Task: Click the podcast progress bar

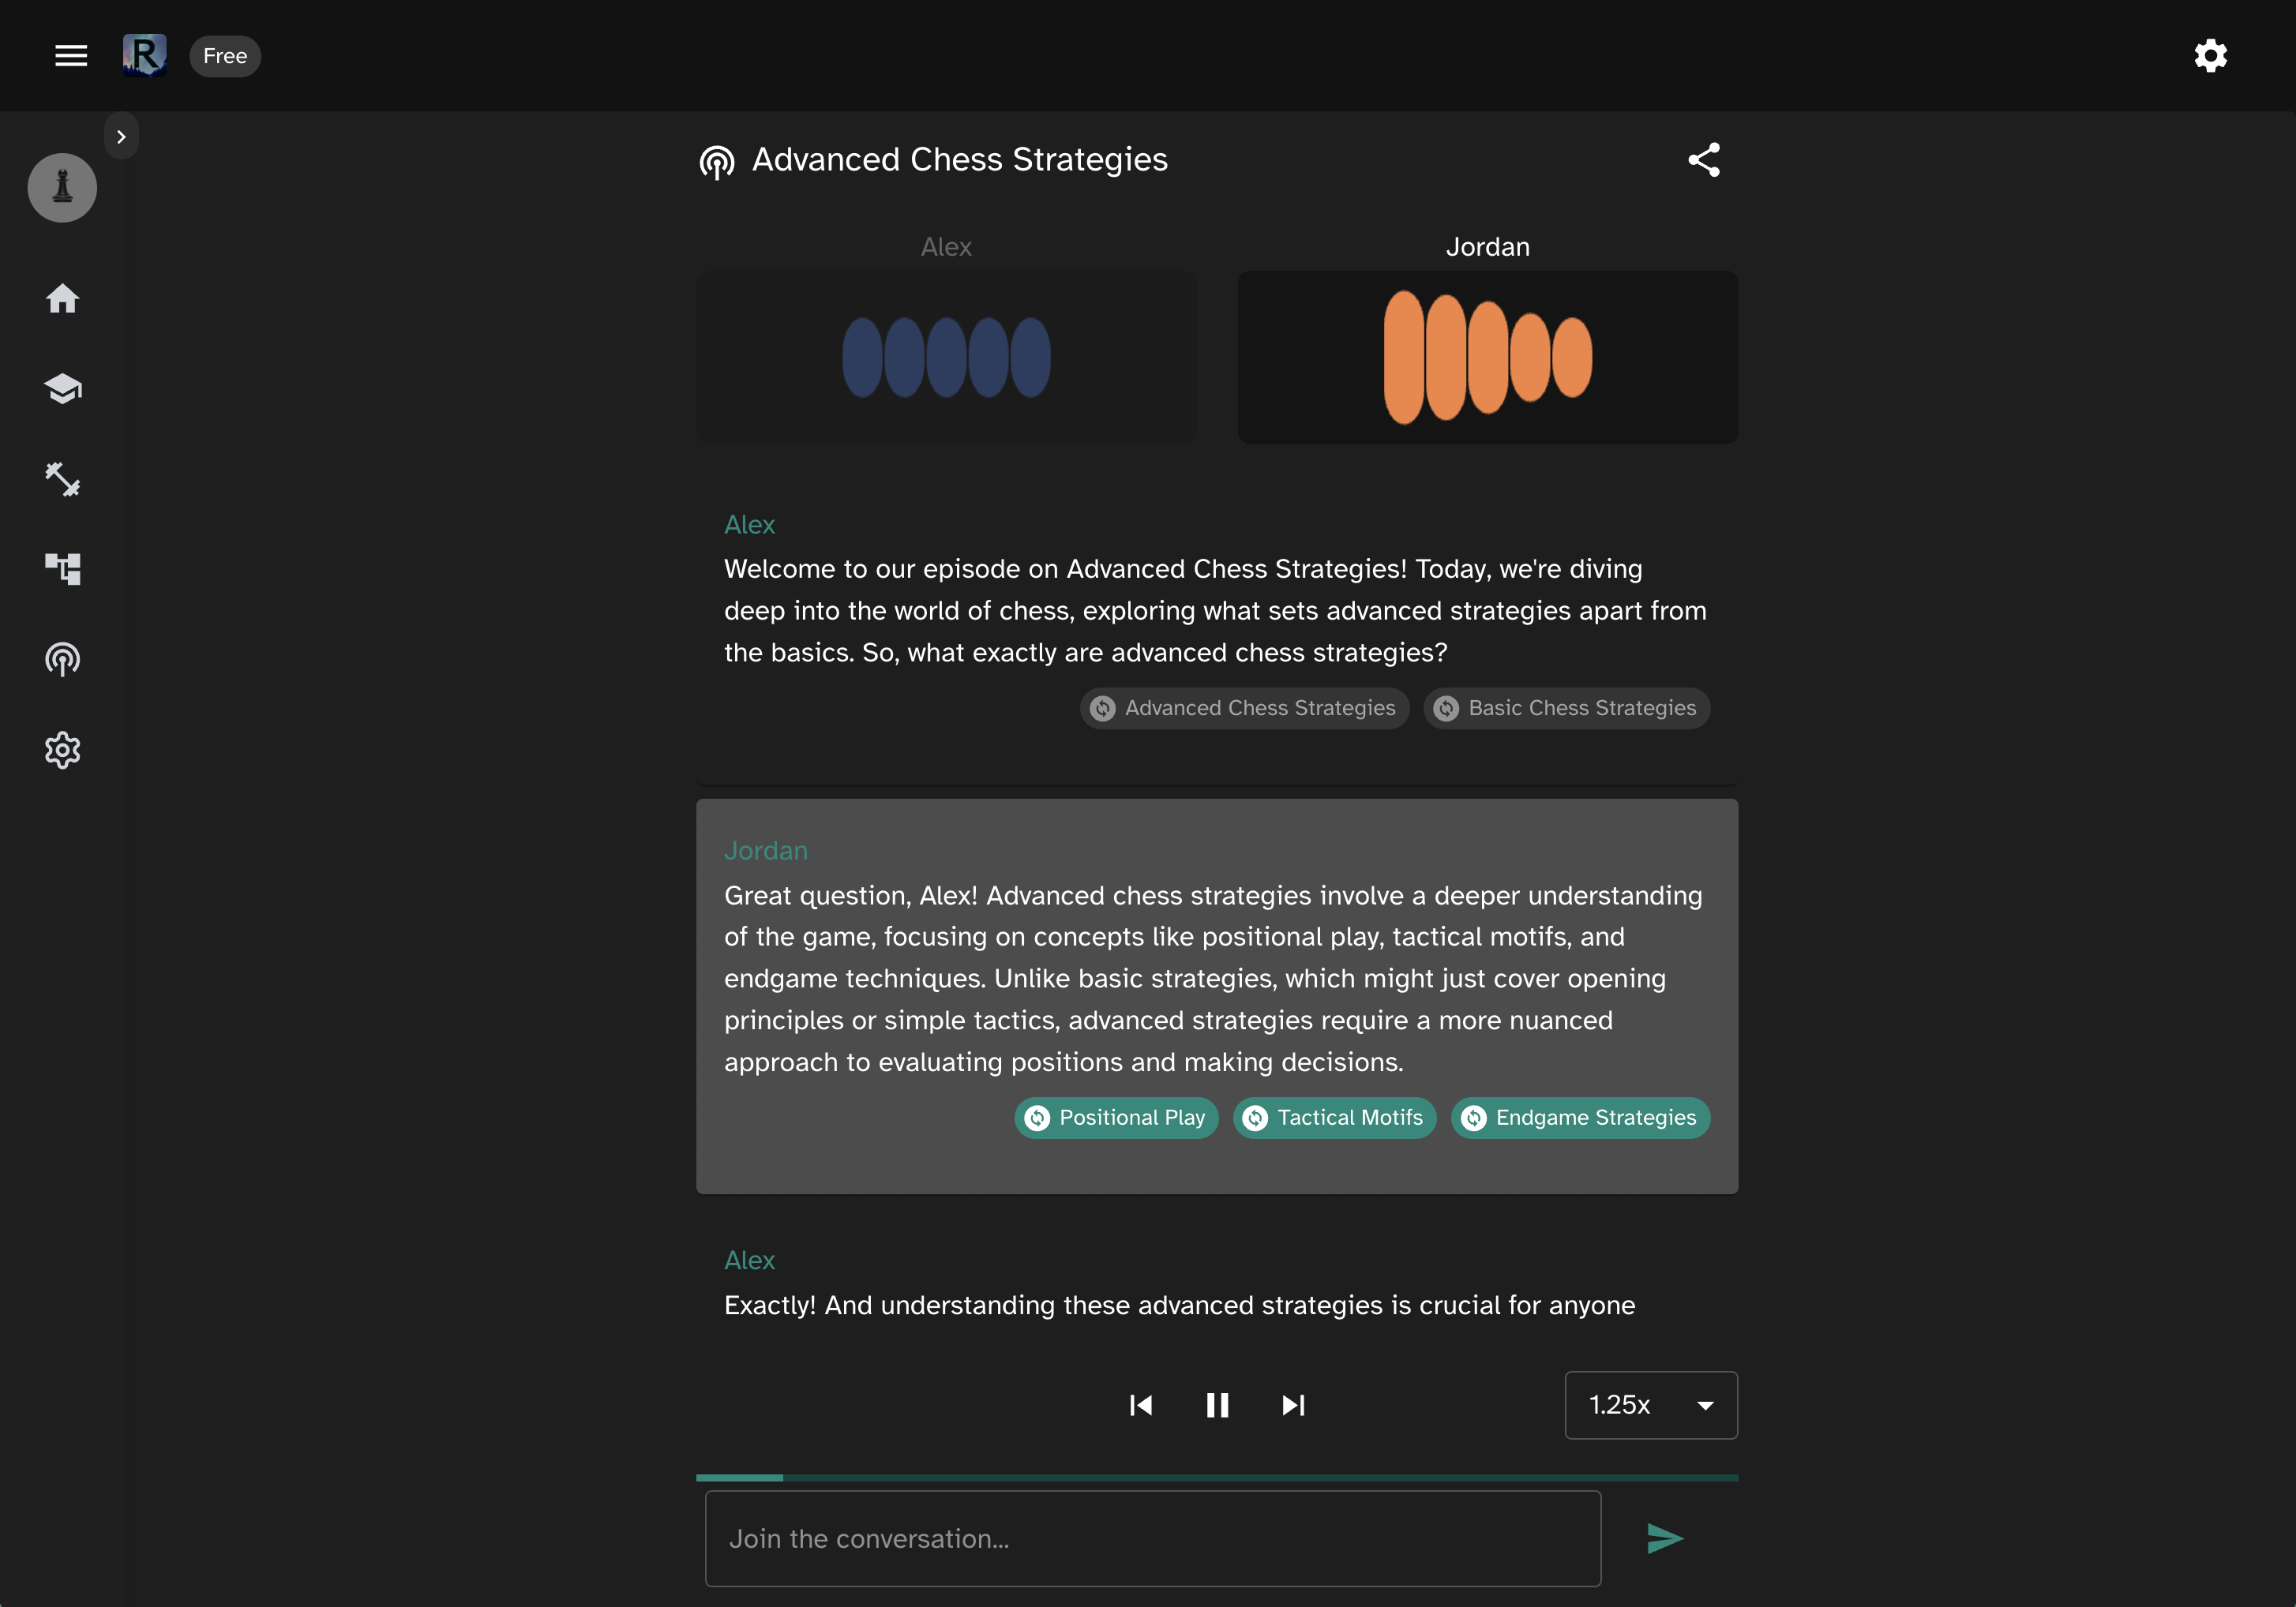Action: [1216, 1476]
